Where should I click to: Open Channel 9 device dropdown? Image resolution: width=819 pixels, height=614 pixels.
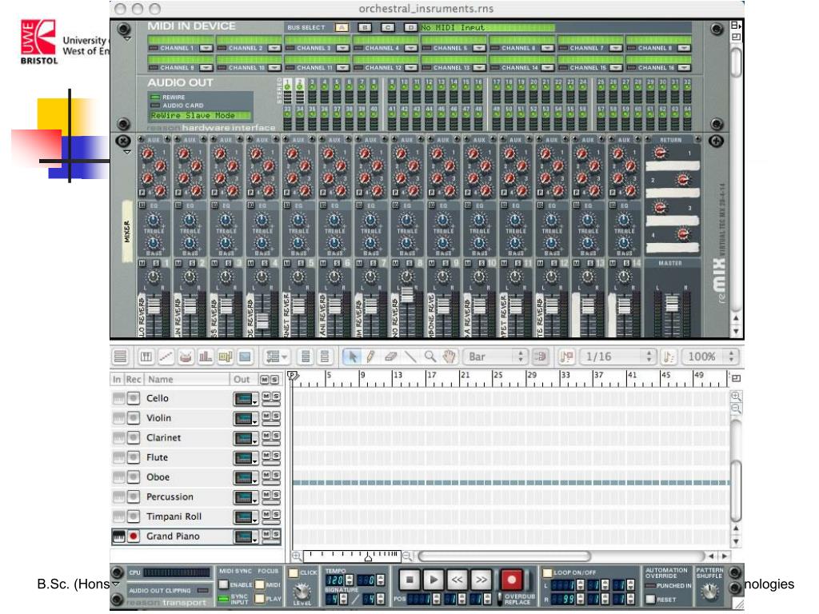click(x=206, y=68)
